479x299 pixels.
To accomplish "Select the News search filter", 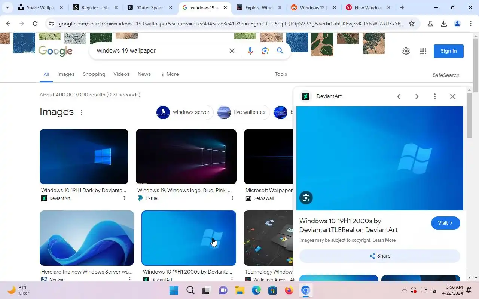I will click(144, 74).
